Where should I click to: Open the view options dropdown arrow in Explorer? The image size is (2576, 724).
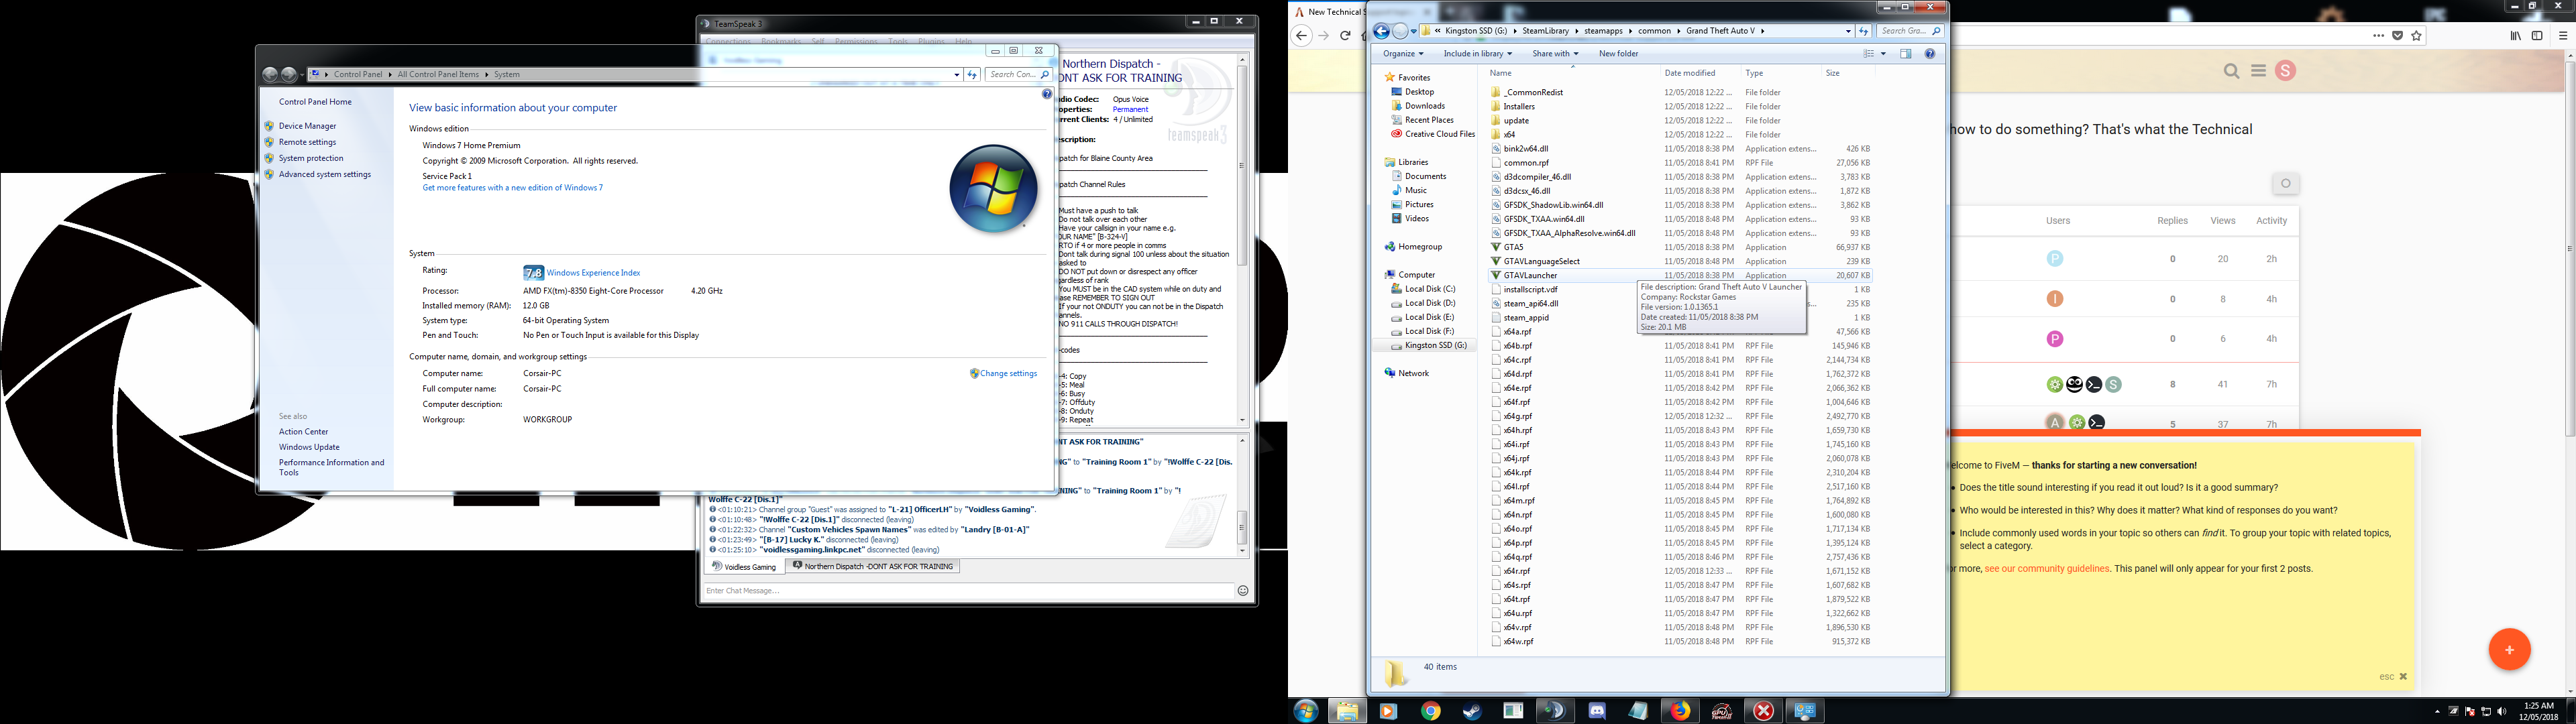[x=1883, y=54]
